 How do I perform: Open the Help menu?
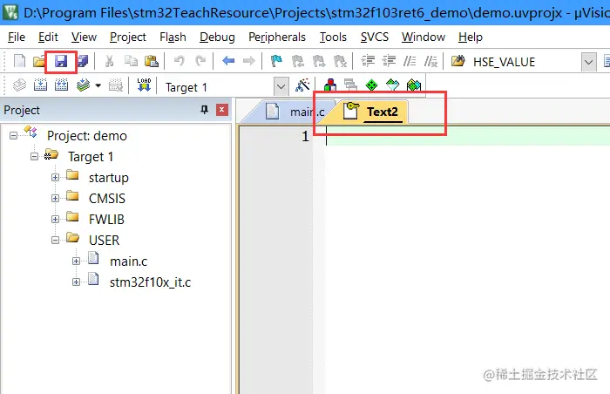click(x=471, y=37)
